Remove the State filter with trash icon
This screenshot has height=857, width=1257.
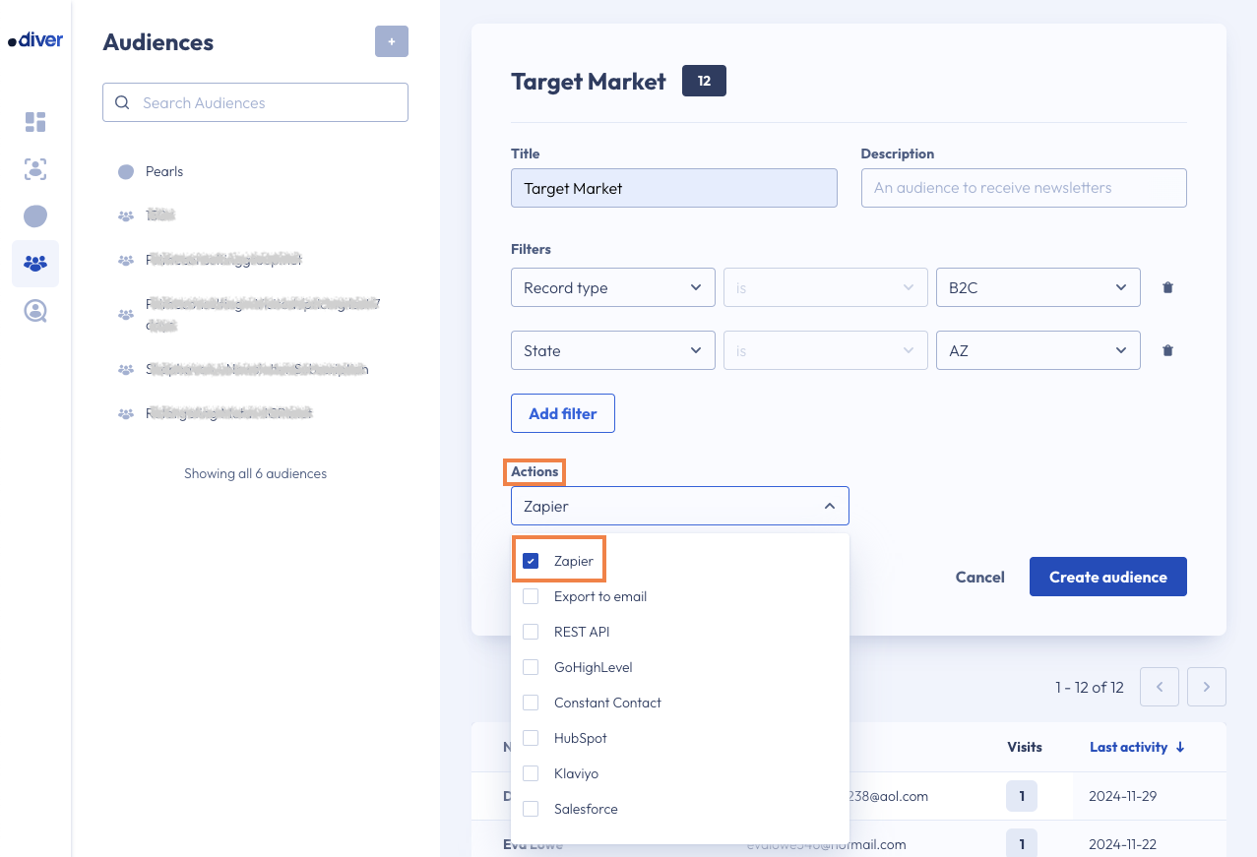coord(1167,350)
